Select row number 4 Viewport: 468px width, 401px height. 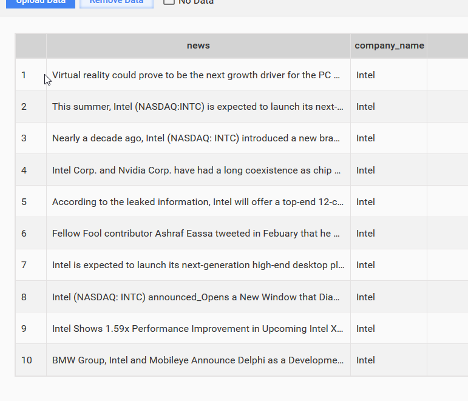(x=31, y=170)
